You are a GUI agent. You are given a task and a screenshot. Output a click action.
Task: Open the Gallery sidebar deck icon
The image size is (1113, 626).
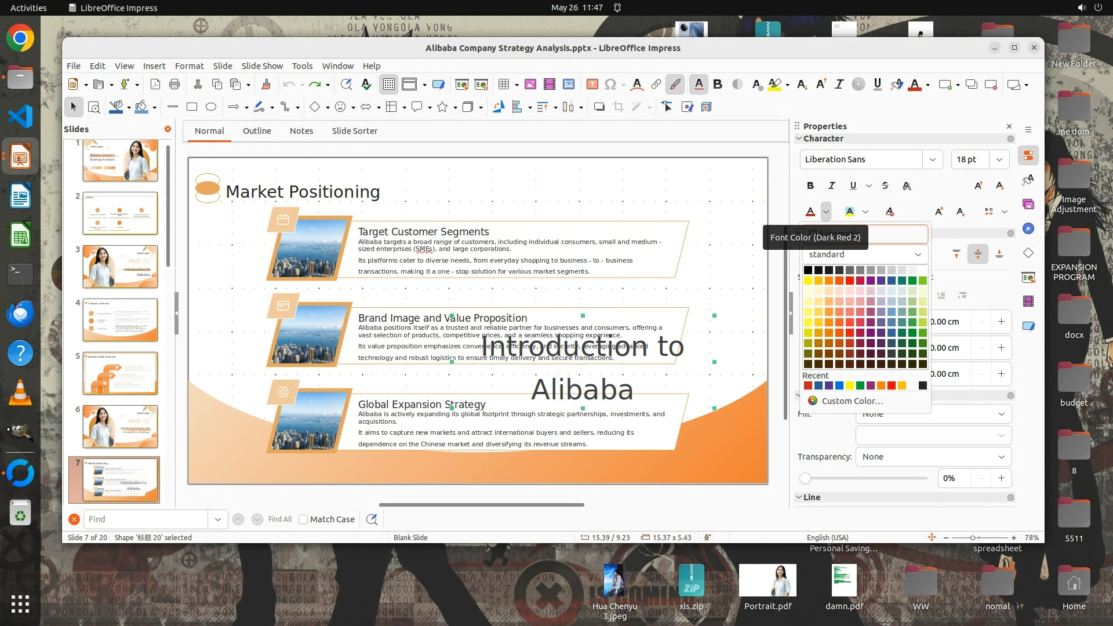1028,204
